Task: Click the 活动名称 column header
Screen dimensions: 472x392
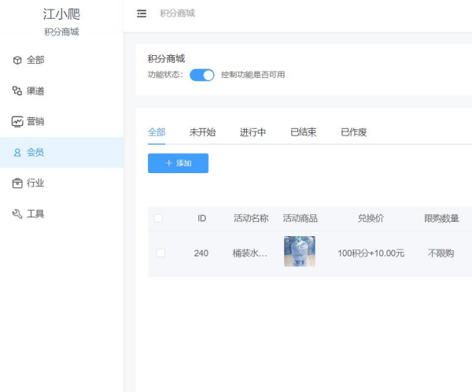Action: coord(251,218)
